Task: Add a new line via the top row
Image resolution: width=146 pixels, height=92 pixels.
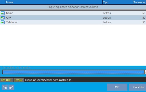Action: (x=73, y=7)
